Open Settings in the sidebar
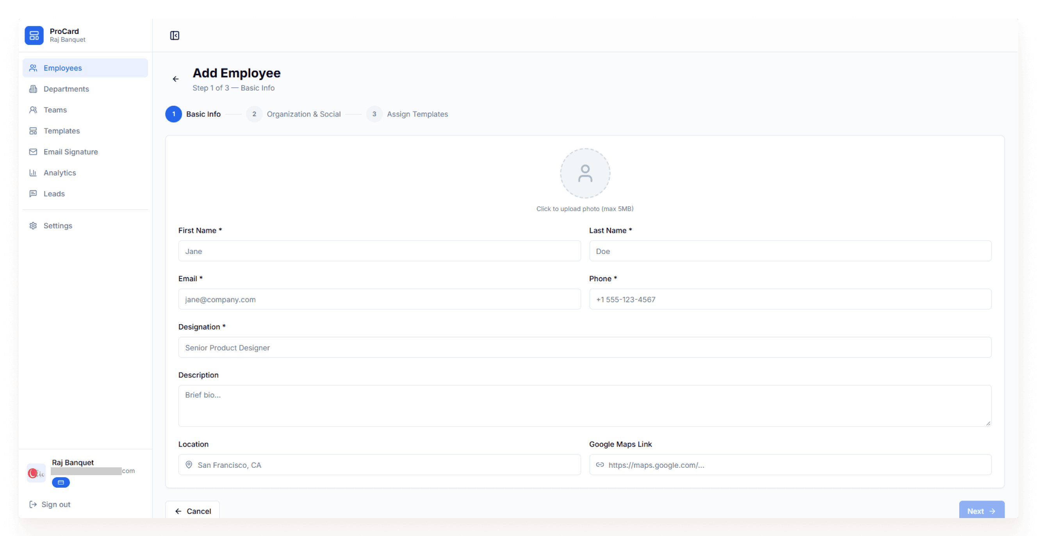Viewport: 1037px width, 536px height. [x=85, y=225]
